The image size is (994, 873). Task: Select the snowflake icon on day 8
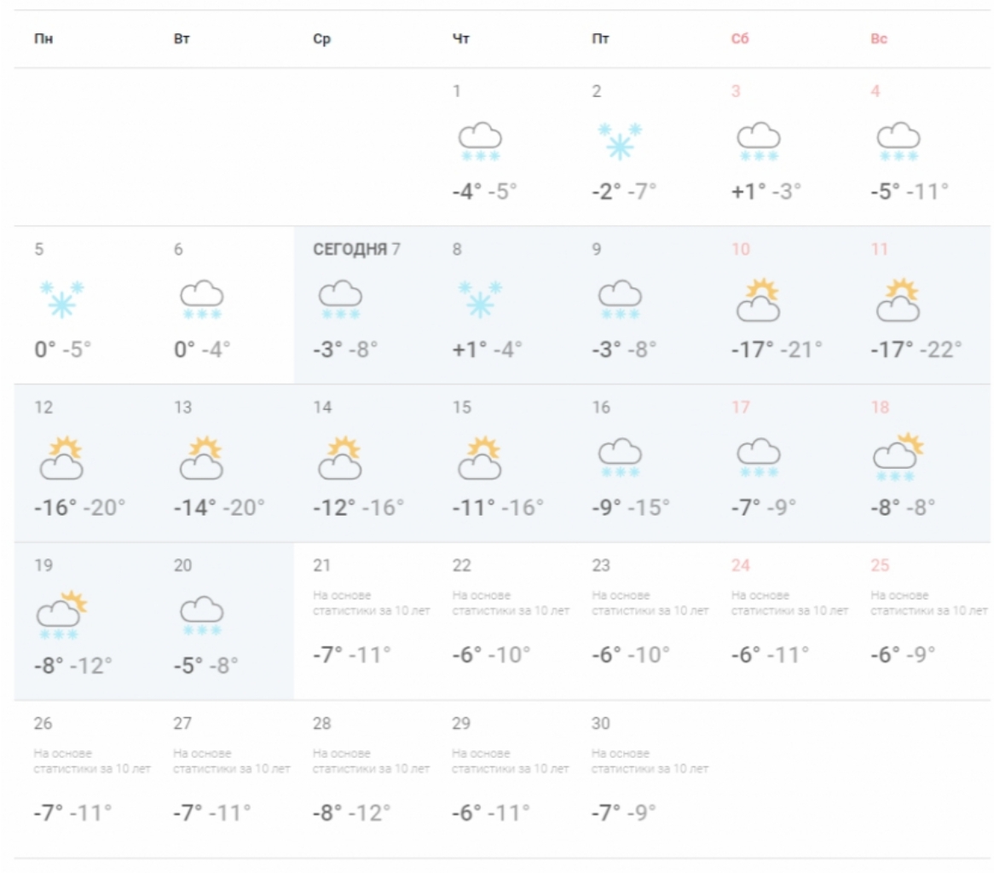coord(480,298)
